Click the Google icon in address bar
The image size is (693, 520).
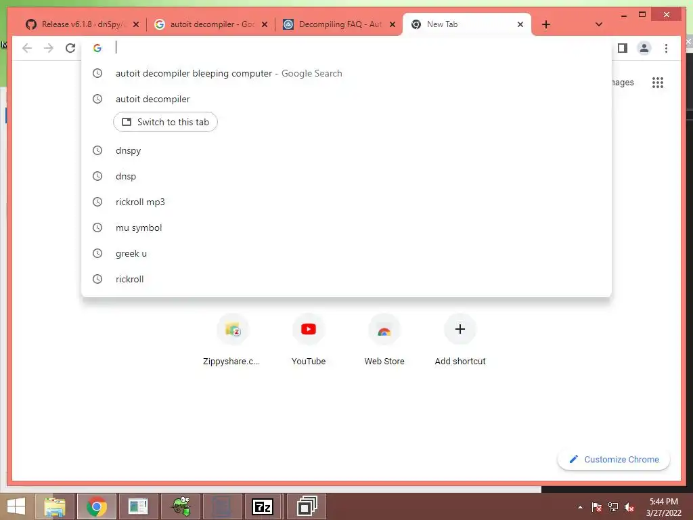tap(97, 48)
